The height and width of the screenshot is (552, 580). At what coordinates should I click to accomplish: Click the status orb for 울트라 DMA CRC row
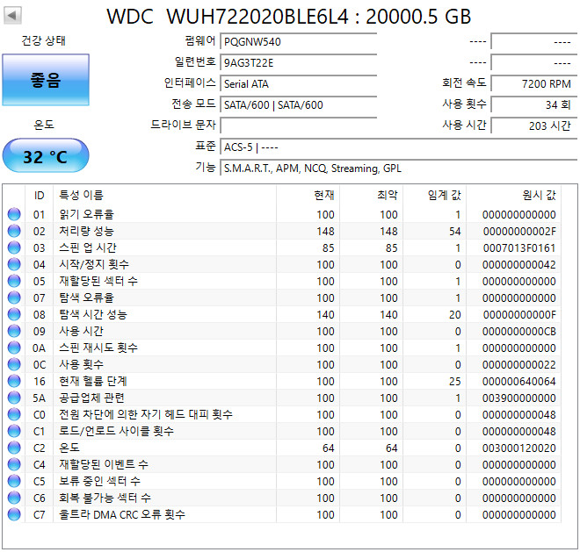click(14, 514)
